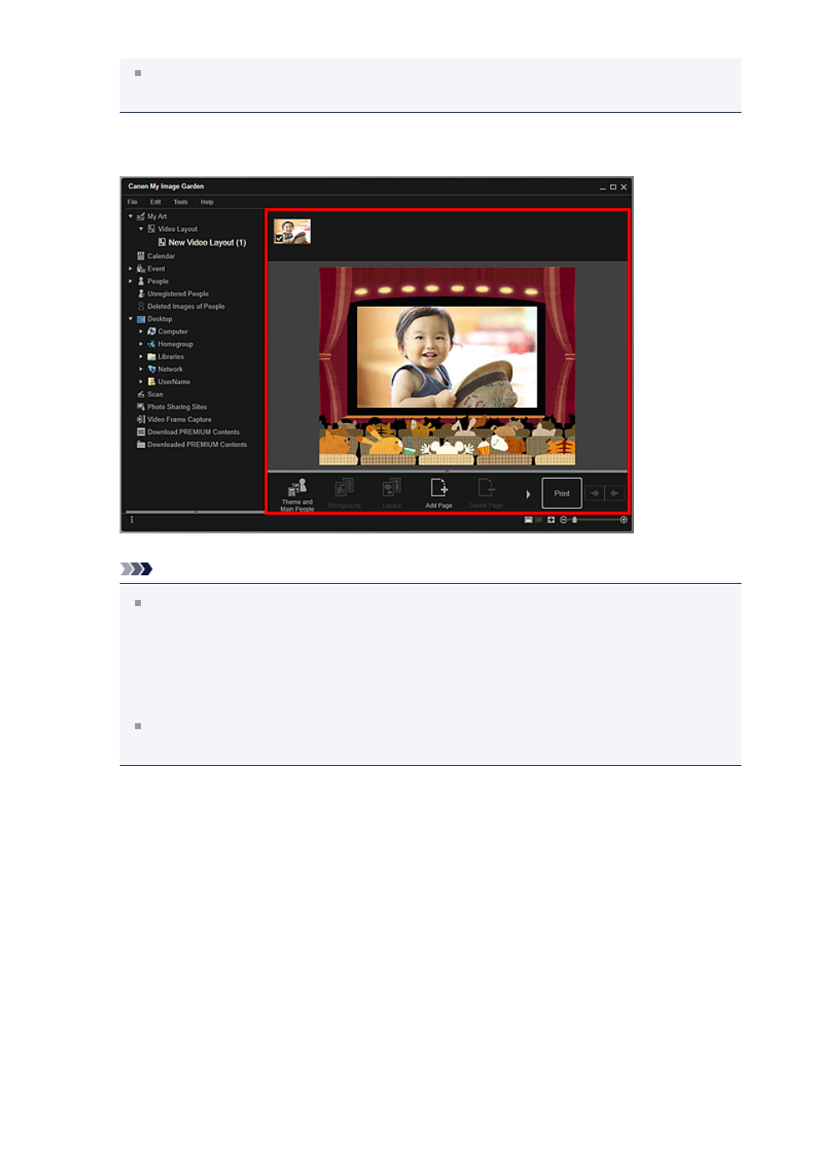The image size is (815, 1154).
Task: Expand the People tree node
Action: click(131, 281)
